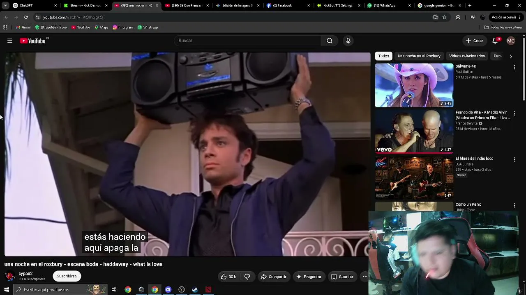The image size is (526, 295).
Task: Open the YouTube bookmark in bookmarks bar
Action: [81, 27]
